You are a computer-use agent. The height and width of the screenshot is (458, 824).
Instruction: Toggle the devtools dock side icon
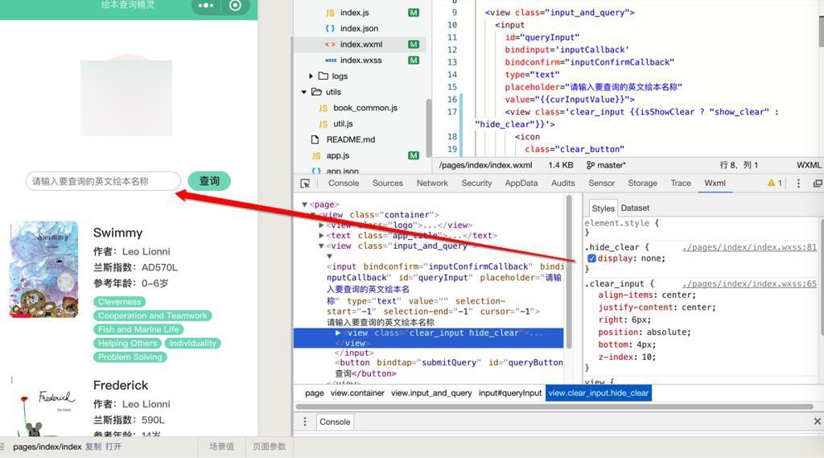click(x=818, y=184)
